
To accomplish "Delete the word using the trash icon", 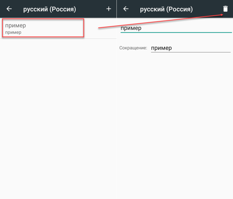I will tap(225, 9).
